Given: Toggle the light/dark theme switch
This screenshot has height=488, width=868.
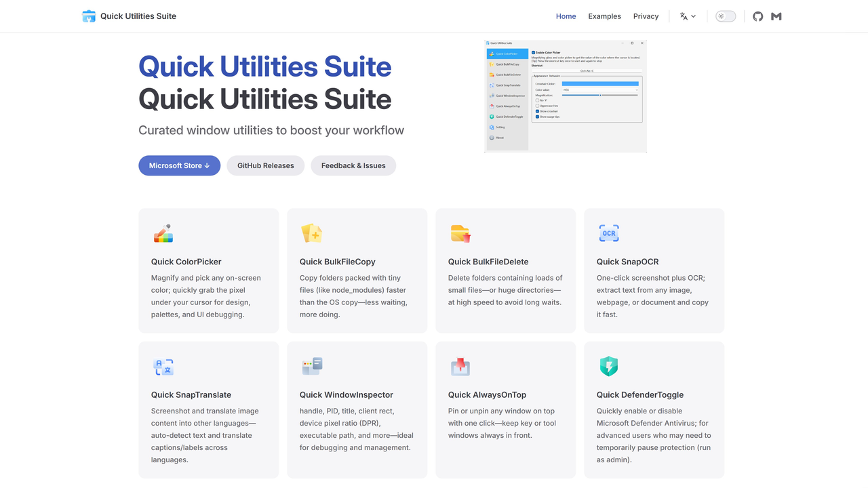Looking at the screenshot, I should [726, 16].
